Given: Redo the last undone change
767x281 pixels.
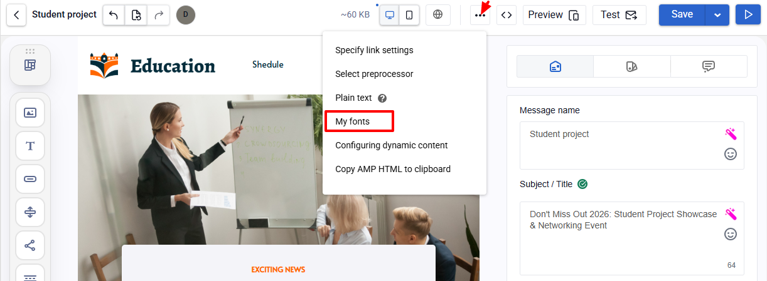Looking at the screenshot, I should point(159,15).
